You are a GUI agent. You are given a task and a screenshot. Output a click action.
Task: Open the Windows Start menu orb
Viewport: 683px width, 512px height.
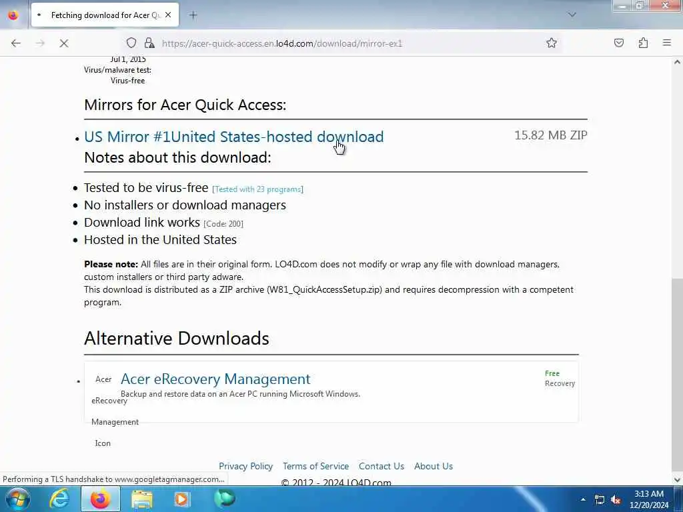[18, 499]
